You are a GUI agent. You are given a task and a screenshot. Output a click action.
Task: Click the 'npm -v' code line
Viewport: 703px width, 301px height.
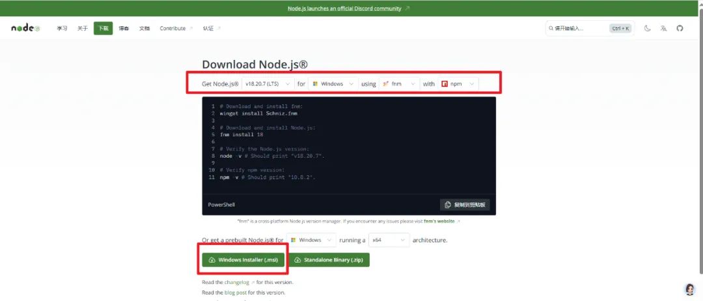pos(268,177)
